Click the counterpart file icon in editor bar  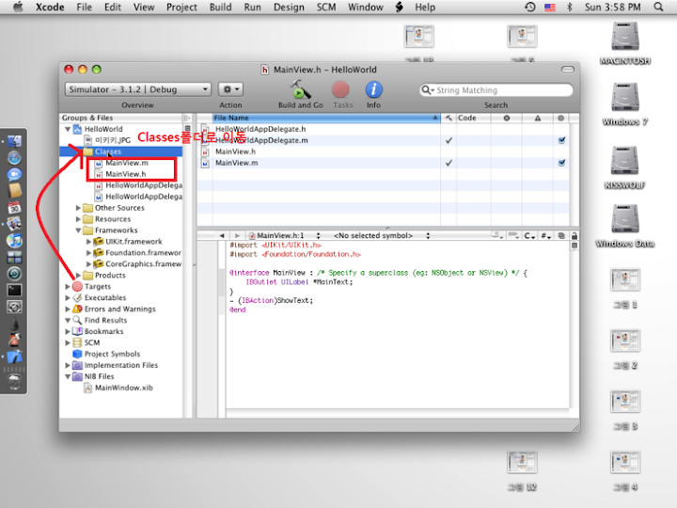coord(561,236)
